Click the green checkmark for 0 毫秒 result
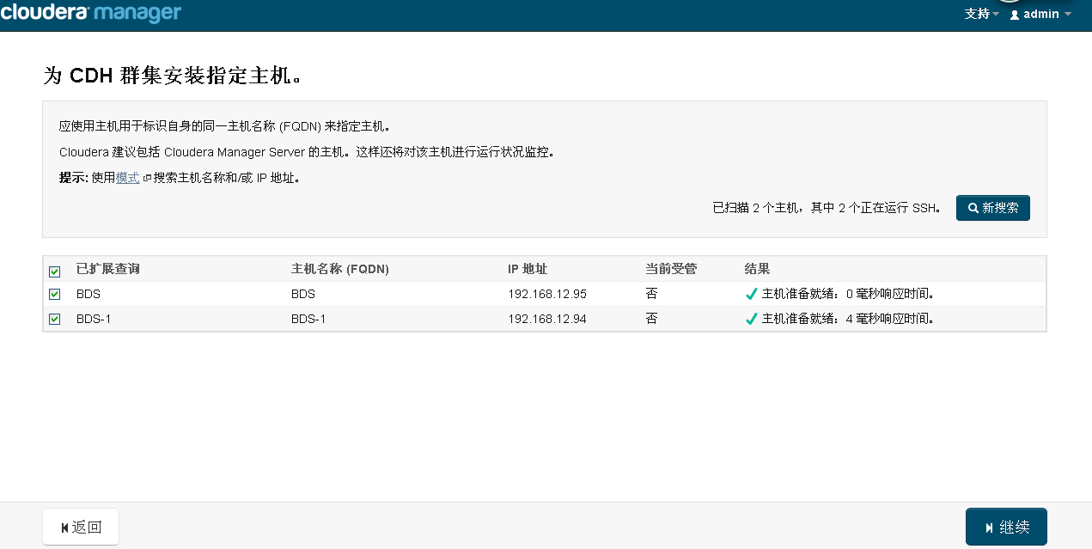 coord(752,294)
